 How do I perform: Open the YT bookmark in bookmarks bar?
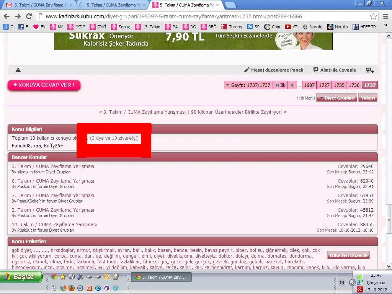291,27
